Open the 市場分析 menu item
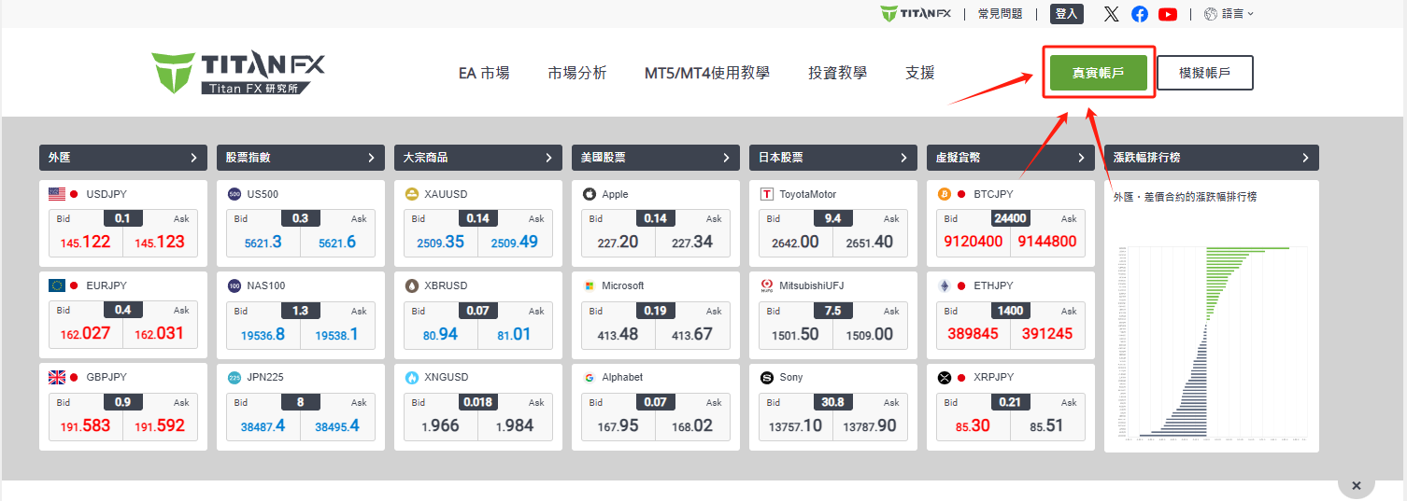1407x501 pixels. [577, 73]
